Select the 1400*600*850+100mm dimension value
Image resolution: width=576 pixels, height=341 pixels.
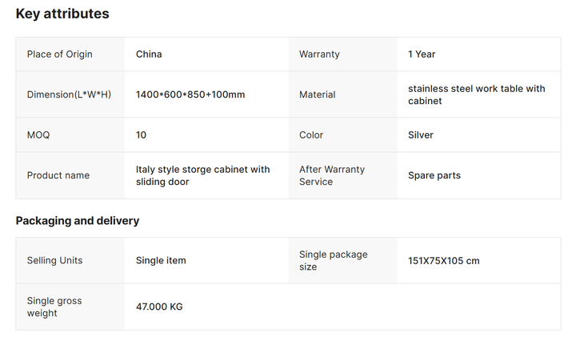(190, 94)
